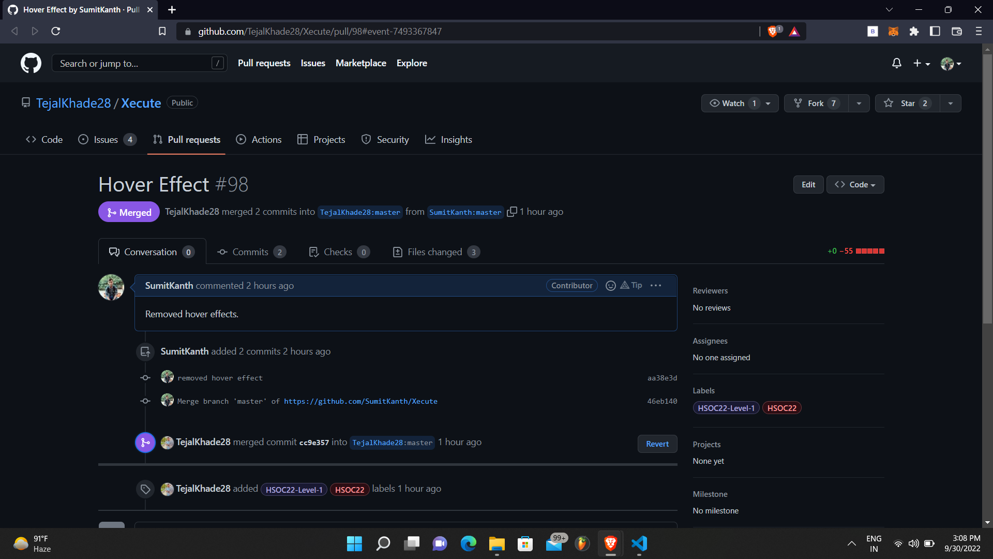
Task: Open the Actions tab of the repository
Action: click(266, 139)
